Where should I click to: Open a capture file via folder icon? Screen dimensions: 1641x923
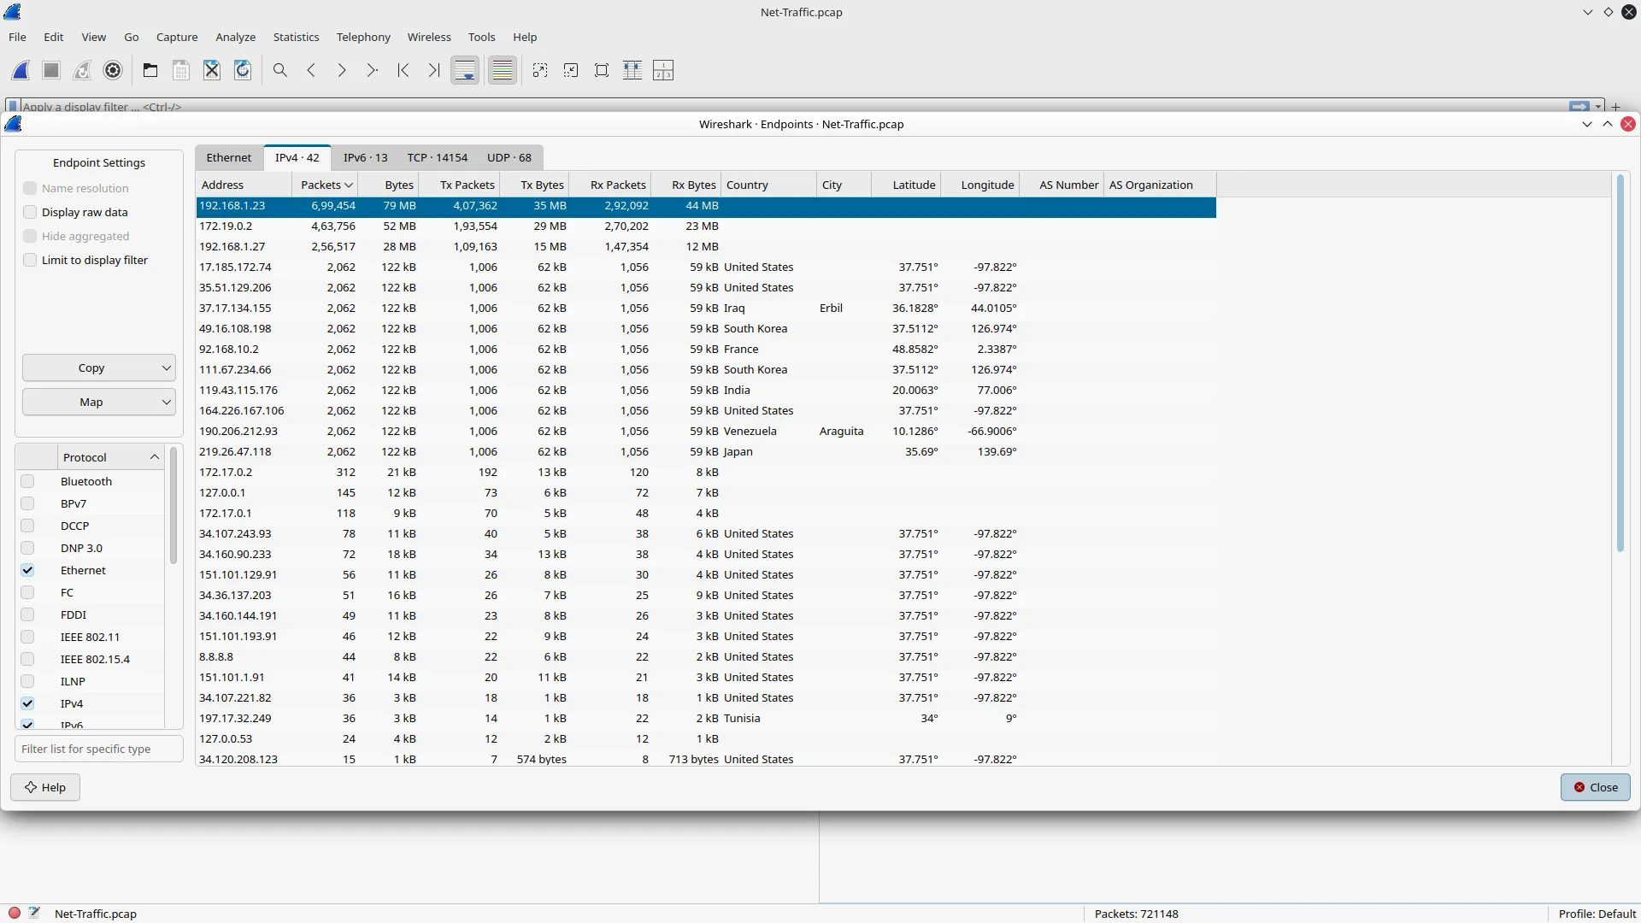click(x=150, y=70)
